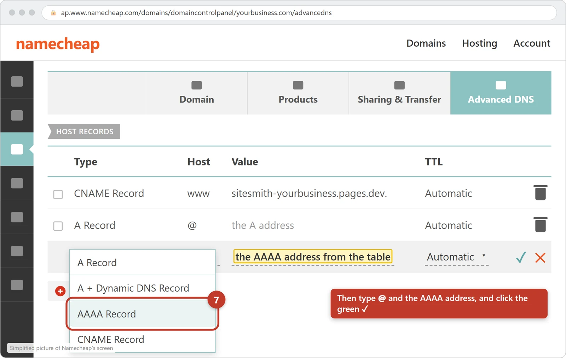Click the @ host cell of A Record
Viewport: 566px width, 358px height.
192,225
